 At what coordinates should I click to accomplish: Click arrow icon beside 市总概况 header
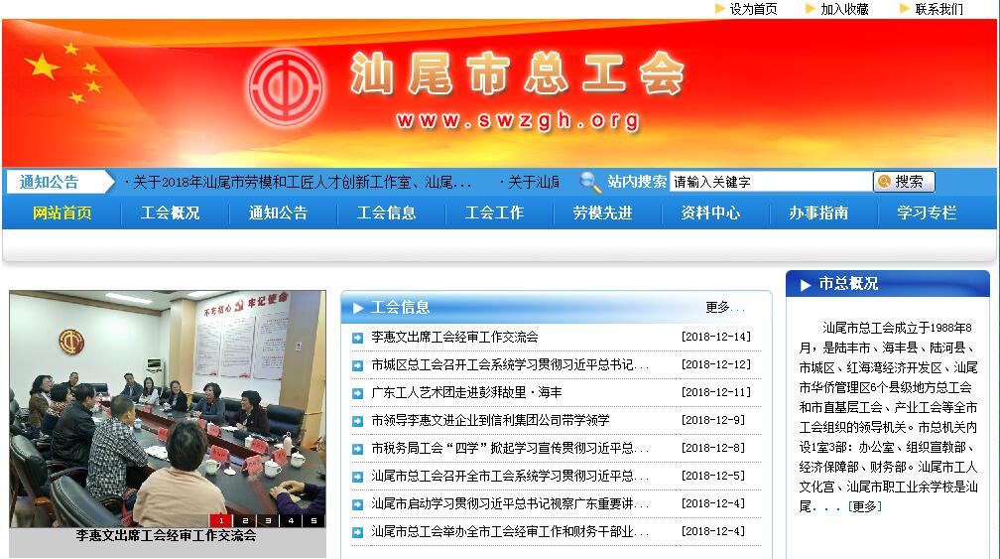(804, 285)
